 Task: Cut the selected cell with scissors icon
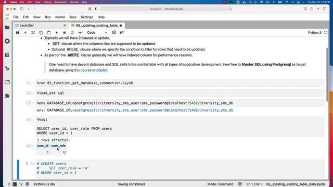click(x=33, y=33)
